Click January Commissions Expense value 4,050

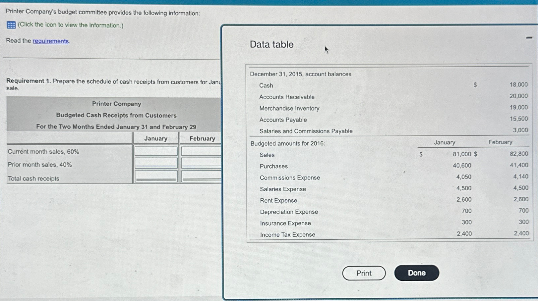point(464,177)
